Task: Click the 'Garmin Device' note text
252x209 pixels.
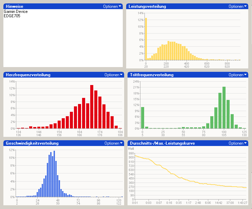Action: click(16, 12)
